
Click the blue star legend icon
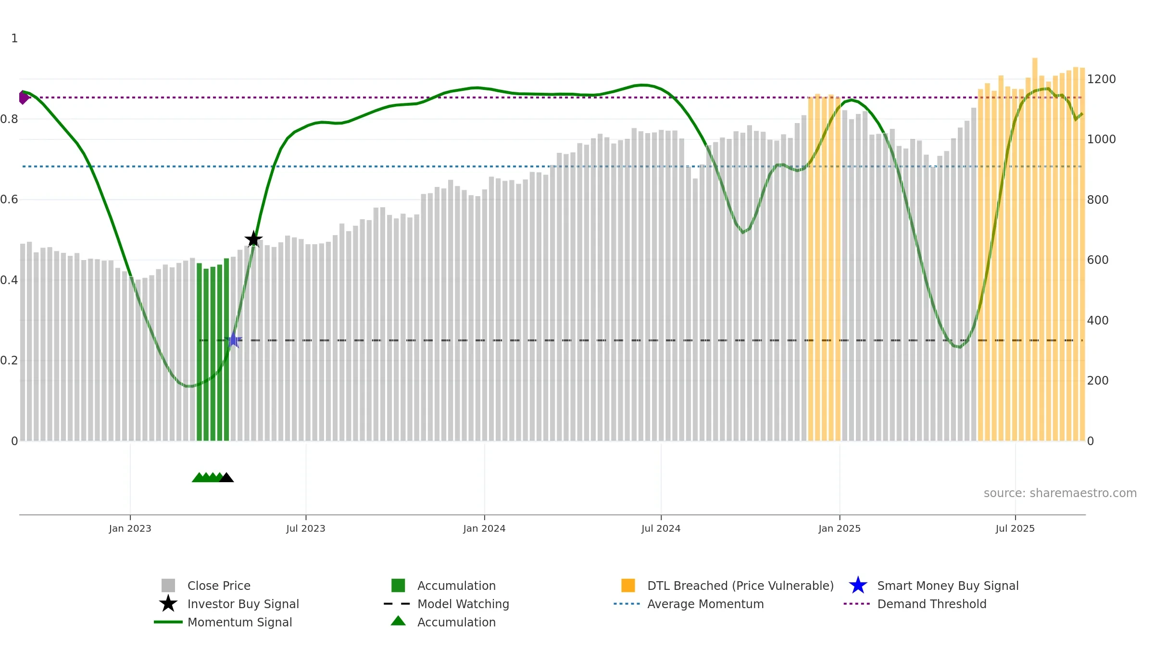pyautogui.click(x=858, y=585)
